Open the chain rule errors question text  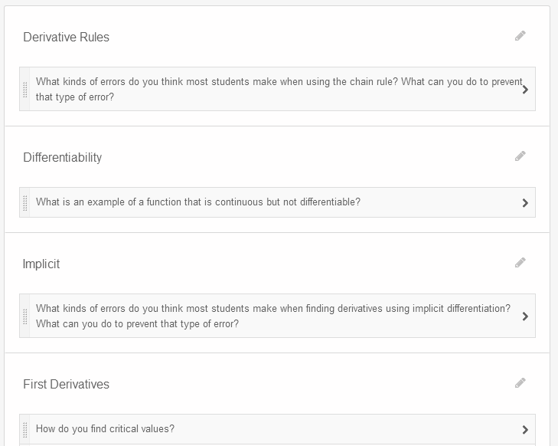coord(276,90)
